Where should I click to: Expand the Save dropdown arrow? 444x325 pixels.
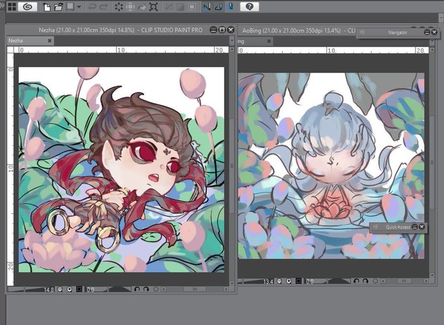tap(79, 7)
